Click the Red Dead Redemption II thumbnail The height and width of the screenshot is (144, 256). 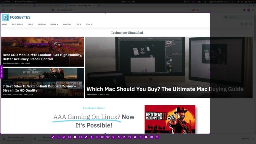[170, 119]
